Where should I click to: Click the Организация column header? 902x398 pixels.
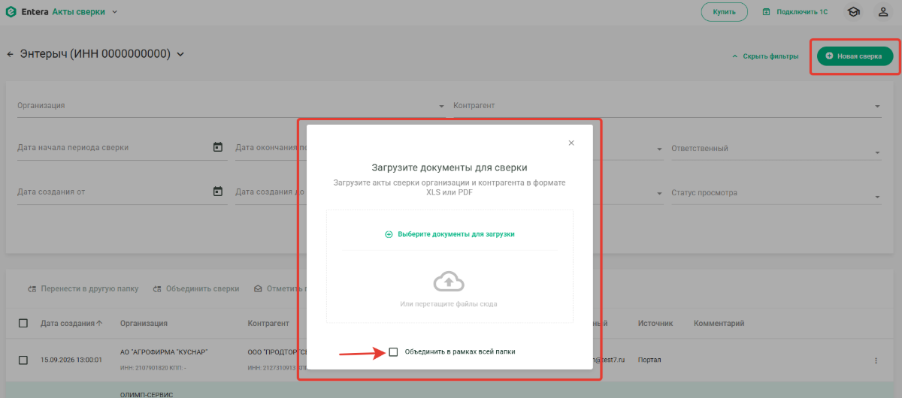(x=144, y=324)
